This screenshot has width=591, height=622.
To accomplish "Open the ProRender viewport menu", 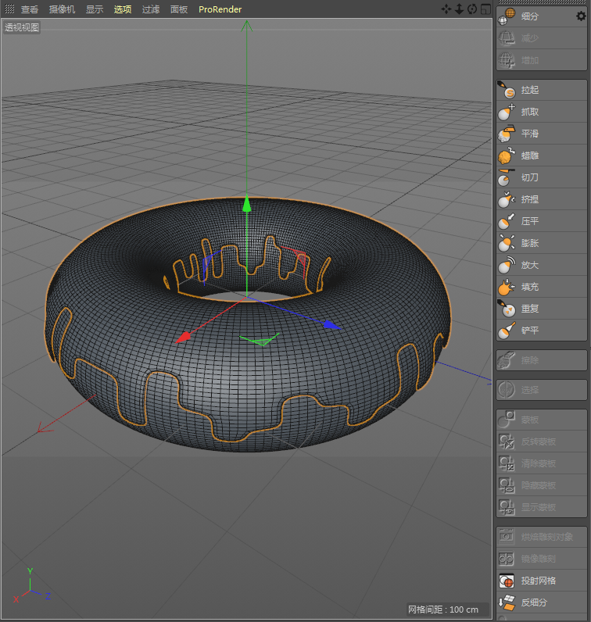I will tap(220, 9).
